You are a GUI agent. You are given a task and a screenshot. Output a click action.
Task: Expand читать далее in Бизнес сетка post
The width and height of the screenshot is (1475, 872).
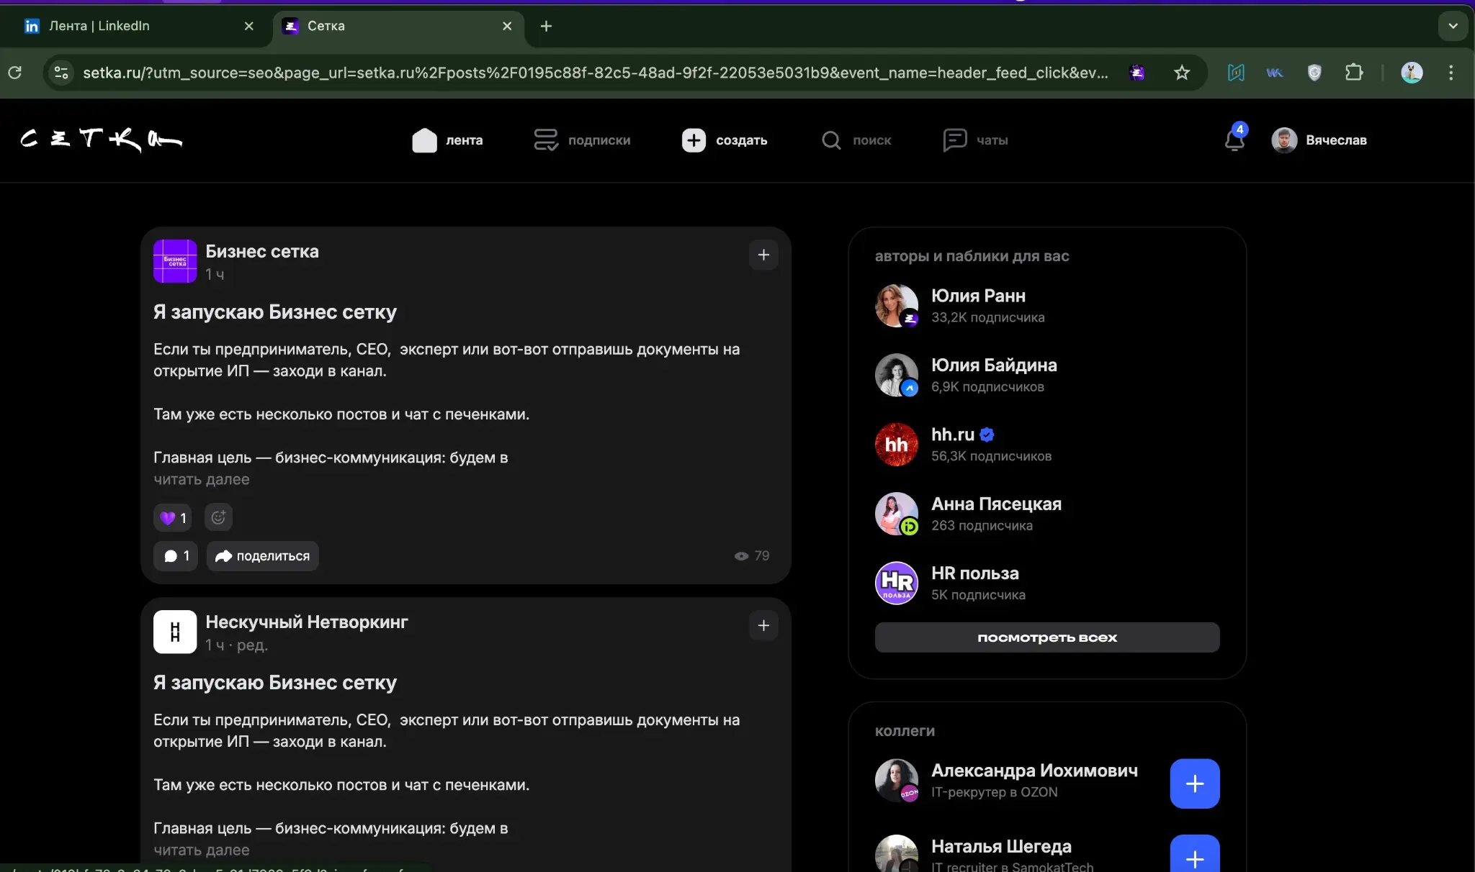[x=202, y=479]
